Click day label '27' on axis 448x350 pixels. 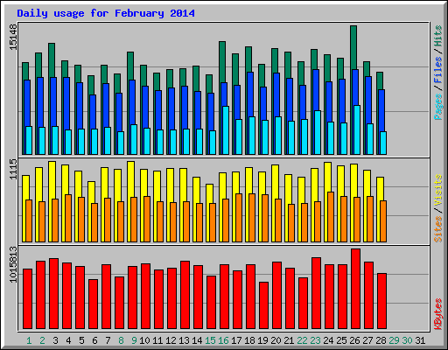(x=367, y=340)
